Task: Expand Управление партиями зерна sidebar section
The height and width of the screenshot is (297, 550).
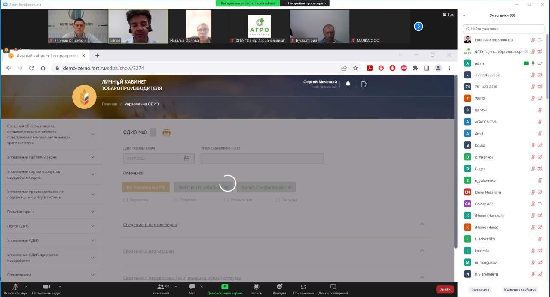Action: (x=92, y=157)
